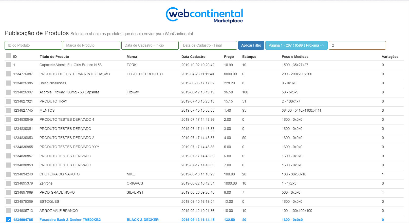
Task: Select checkbox for product 1234830857
Action: (x=8, y=156)
